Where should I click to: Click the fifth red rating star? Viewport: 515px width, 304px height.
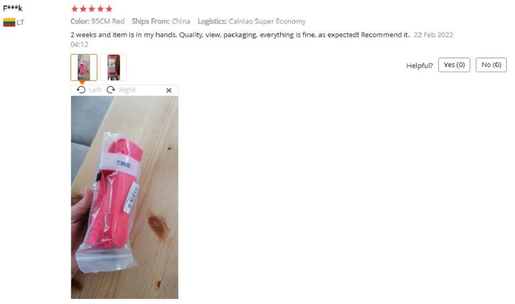(109, 9)
